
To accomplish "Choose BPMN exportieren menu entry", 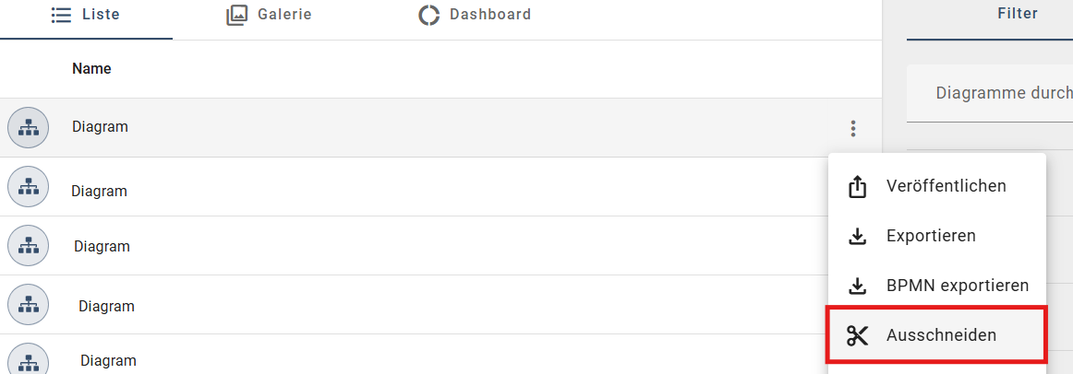I will [x=957, y=286].
